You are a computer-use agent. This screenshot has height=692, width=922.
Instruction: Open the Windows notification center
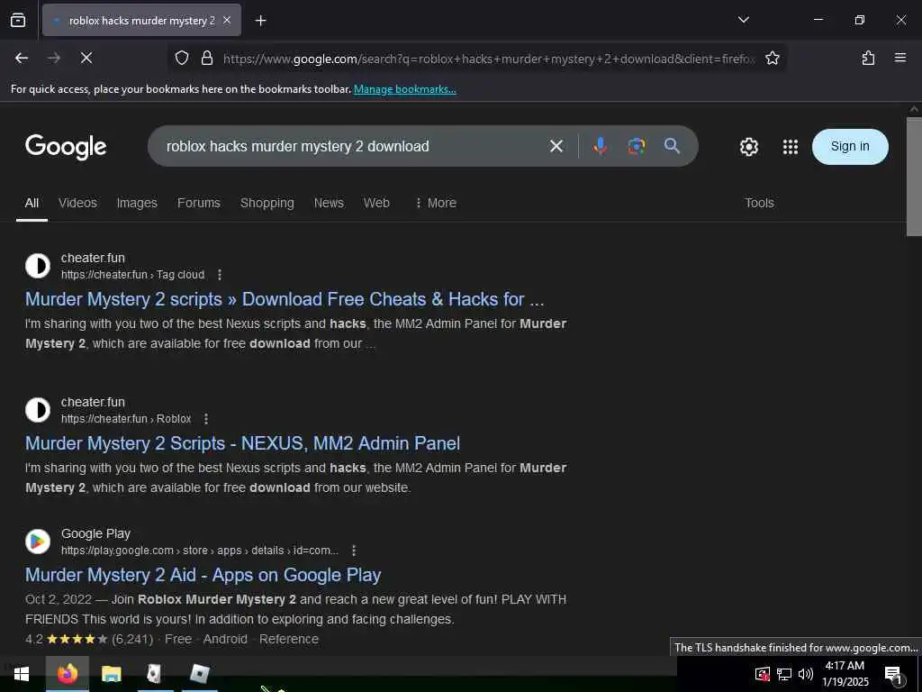click(894, 675)
